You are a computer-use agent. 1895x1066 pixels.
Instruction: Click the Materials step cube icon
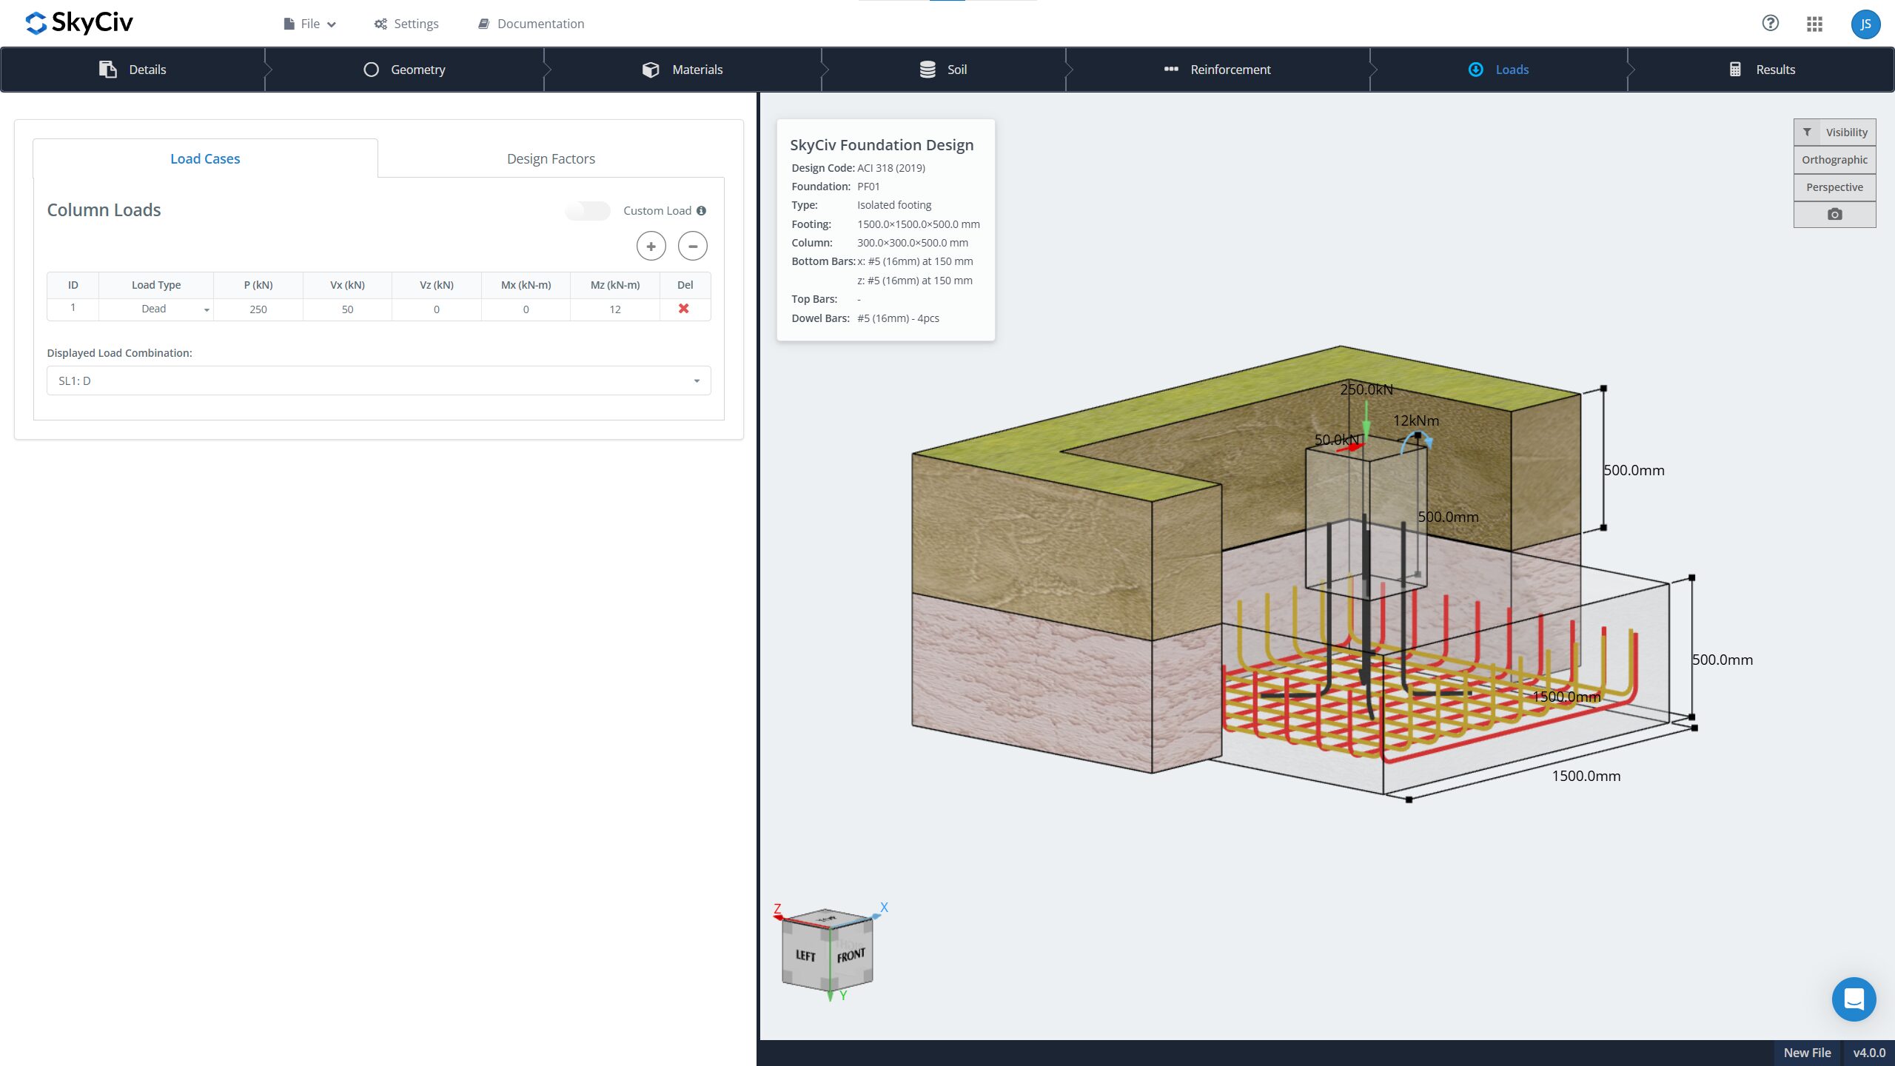[651, 70]
